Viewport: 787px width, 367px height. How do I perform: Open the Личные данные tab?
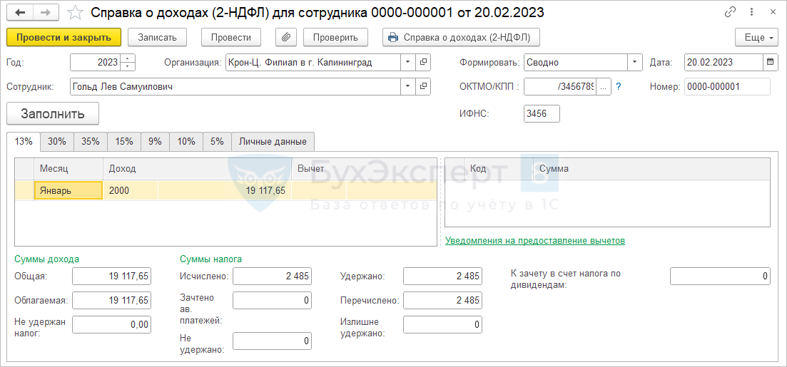click(x=273, y=141)
